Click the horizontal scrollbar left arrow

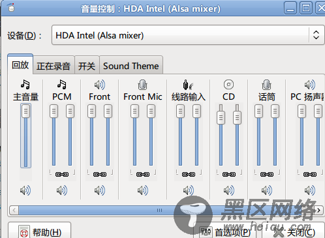click(14, 210)
